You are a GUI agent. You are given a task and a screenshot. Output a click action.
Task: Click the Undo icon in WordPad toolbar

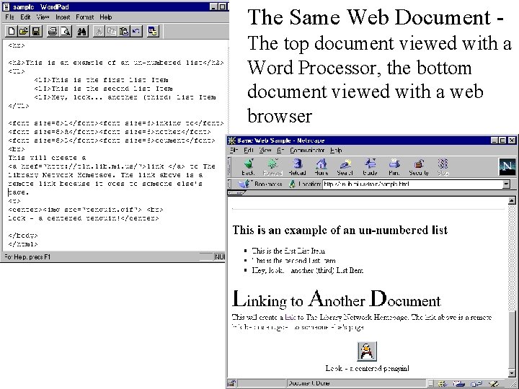click(x=136, y=32)
